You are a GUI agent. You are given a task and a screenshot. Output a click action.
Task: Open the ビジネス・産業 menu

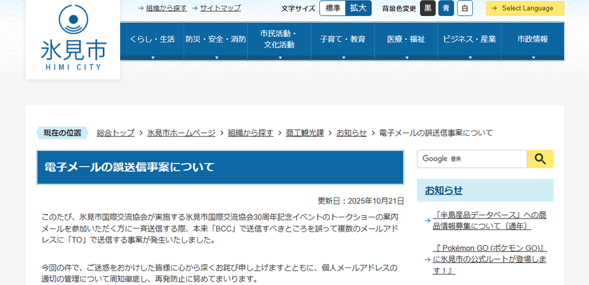pos(469,40)
